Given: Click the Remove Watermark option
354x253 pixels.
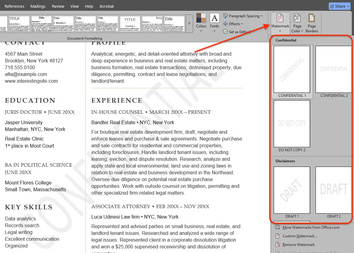Looking at the screenshot, I should (298, 245).
